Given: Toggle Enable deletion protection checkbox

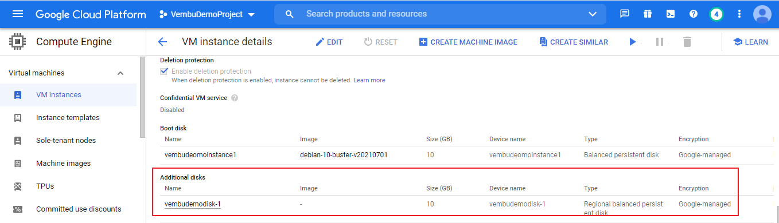Looking at the screenshot, I should (164, 71).
